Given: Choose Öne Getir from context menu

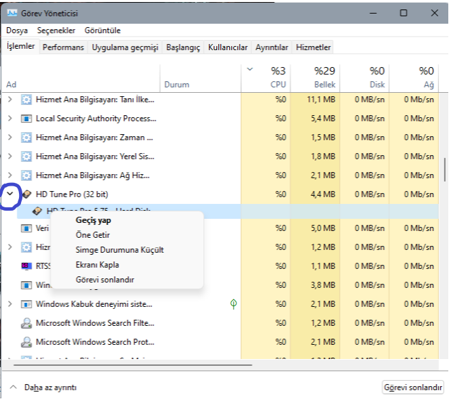Looking at the screenshot, I should coord(127,235).
